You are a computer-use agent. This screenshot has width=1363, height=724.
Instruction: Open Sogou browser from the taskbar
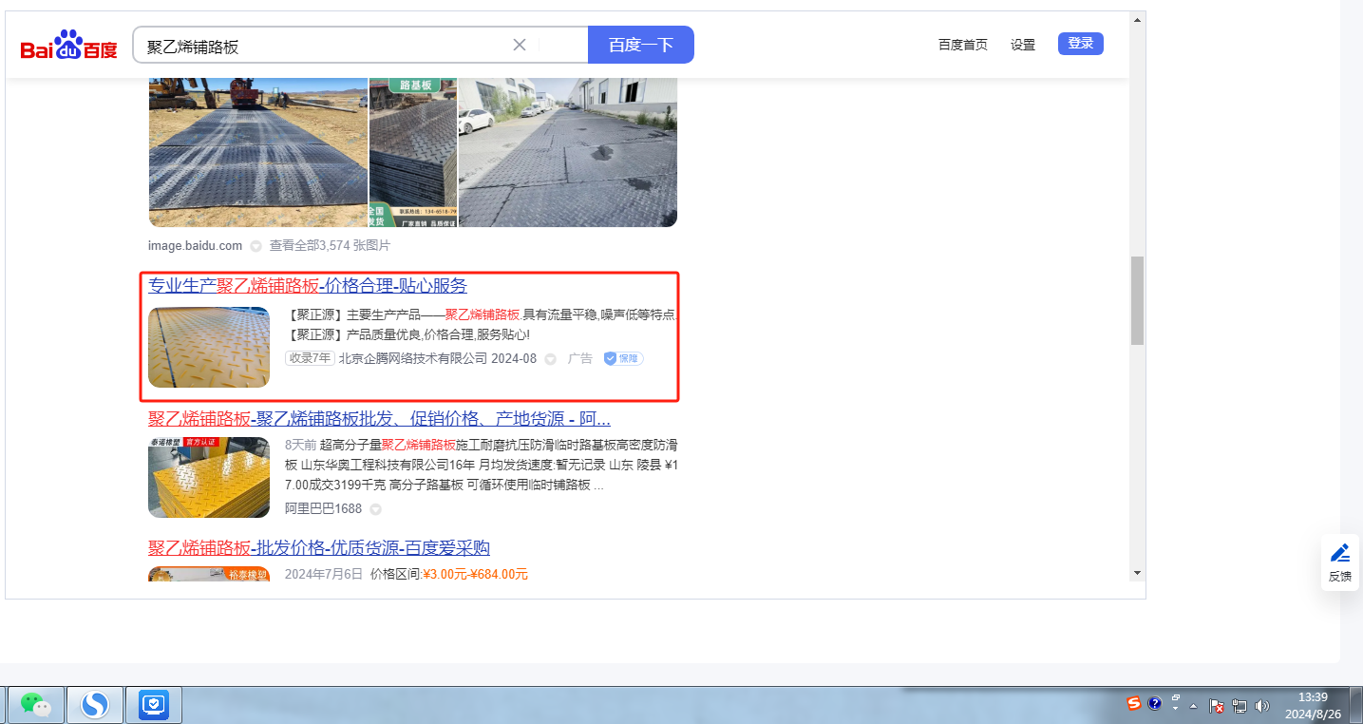[95, 704]
